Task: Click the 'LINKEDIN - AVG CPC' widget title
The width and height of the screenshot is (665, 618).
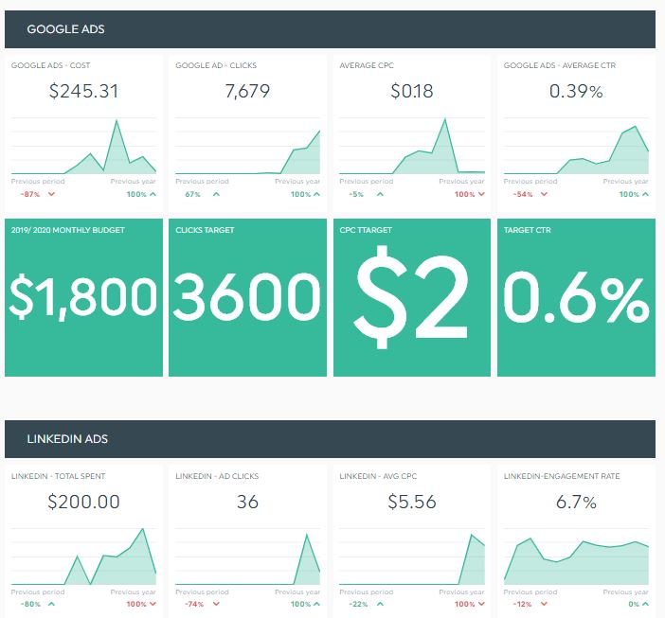Action: point(378,476)
